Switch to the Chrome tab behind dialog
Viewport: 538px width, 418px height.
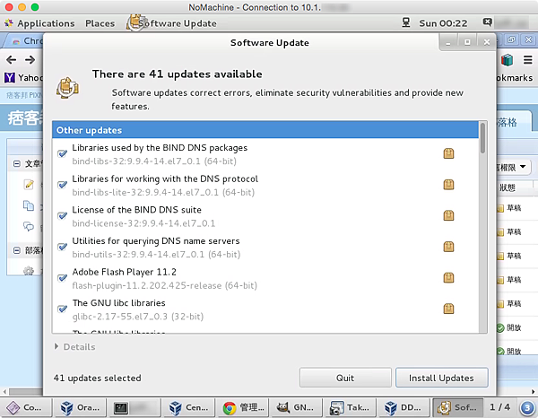click(x=26, y=41)
